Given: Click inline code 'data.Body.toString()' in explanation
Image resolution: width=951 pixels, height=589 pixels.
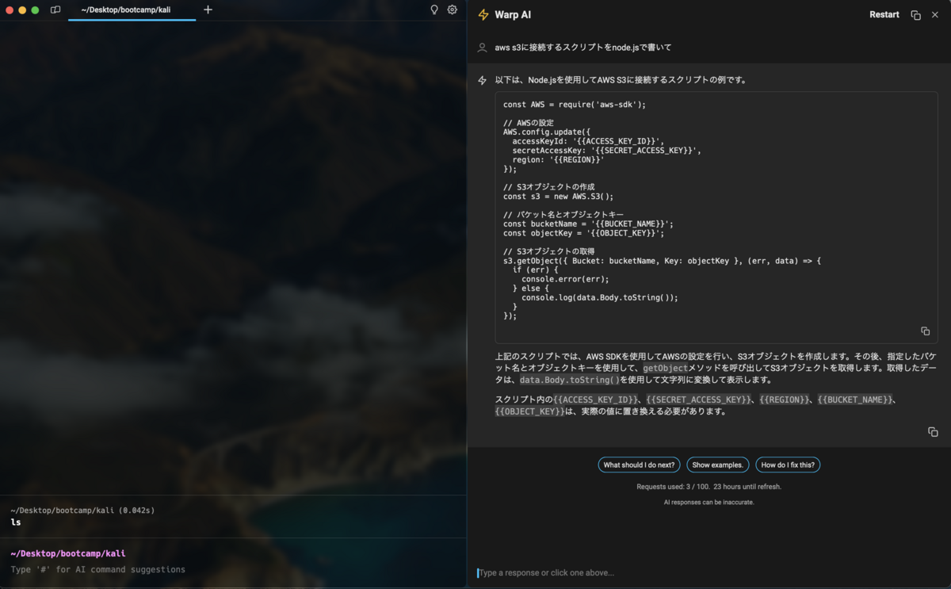Looking at the screenshot, I should pyautogui.click(x=570, y=380).
